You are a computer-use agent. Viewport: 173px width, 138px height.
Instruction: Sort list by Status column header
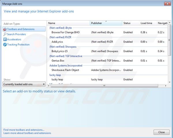point(131,23)
